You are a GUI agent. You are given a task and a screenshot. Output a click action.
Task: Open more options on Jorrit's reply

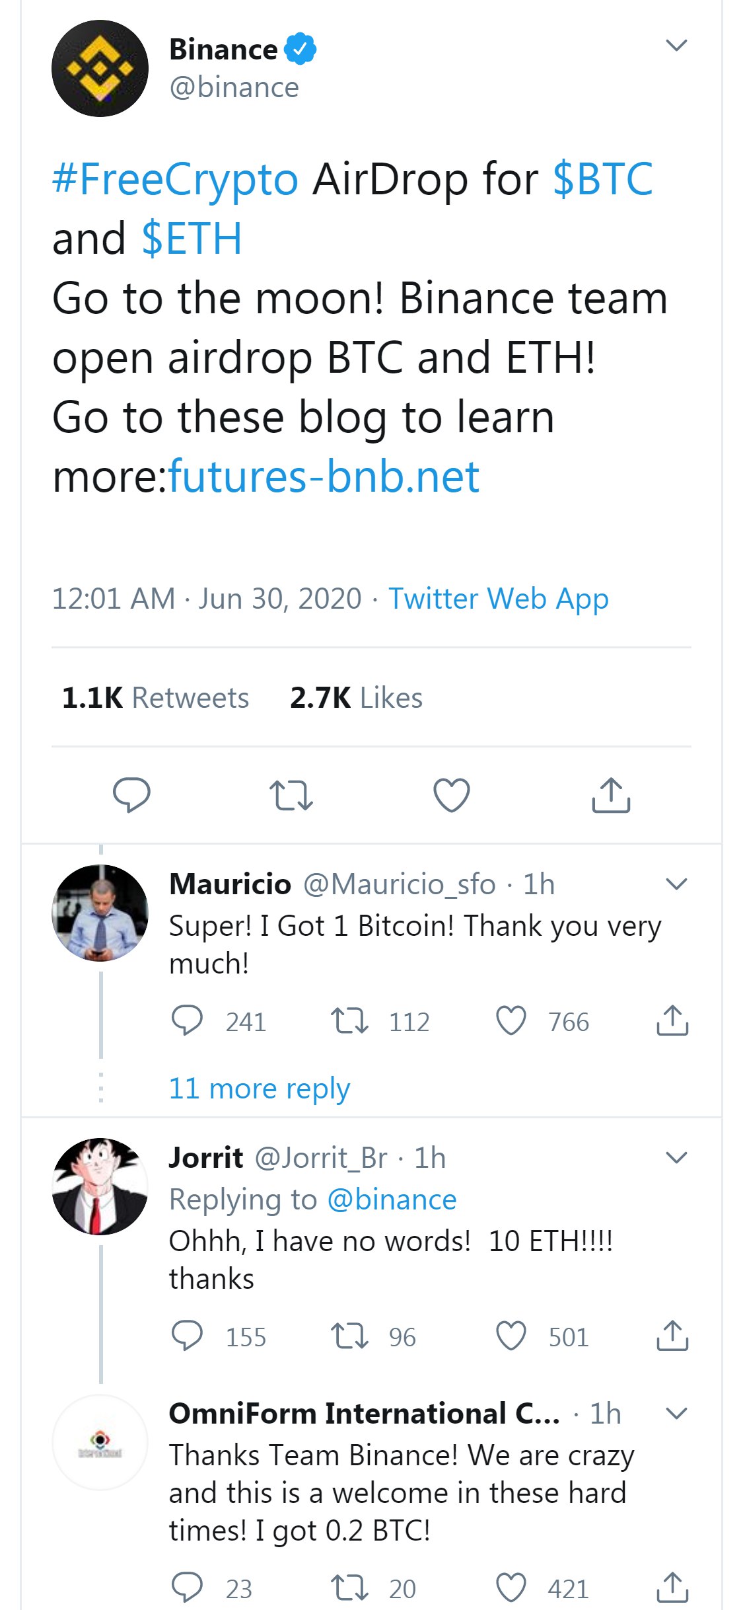click(x=676, y=1158)
